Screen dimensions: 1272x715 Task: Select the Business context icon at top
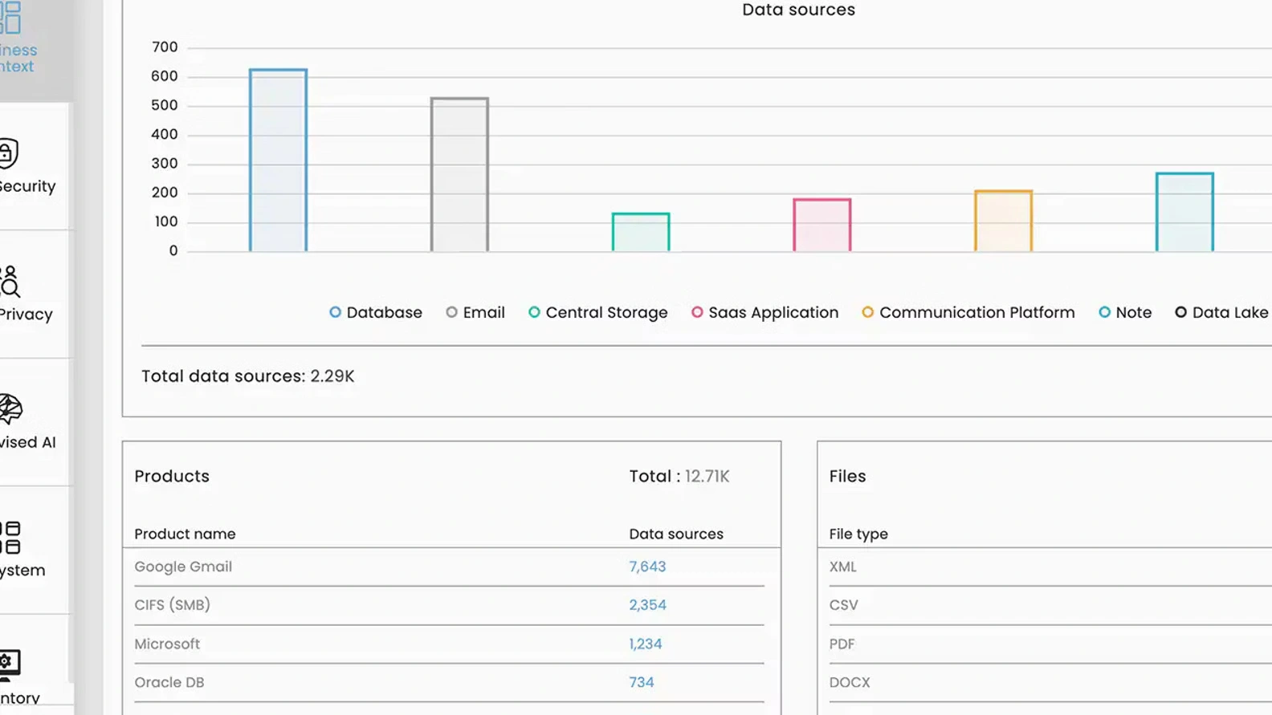point(10,18)
